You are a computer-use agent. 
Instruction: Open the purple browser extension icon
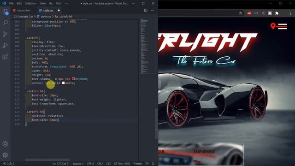click(263, 13)
